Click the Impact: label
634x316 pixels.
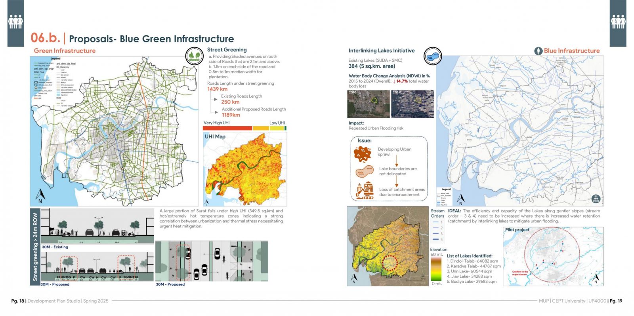356,123
